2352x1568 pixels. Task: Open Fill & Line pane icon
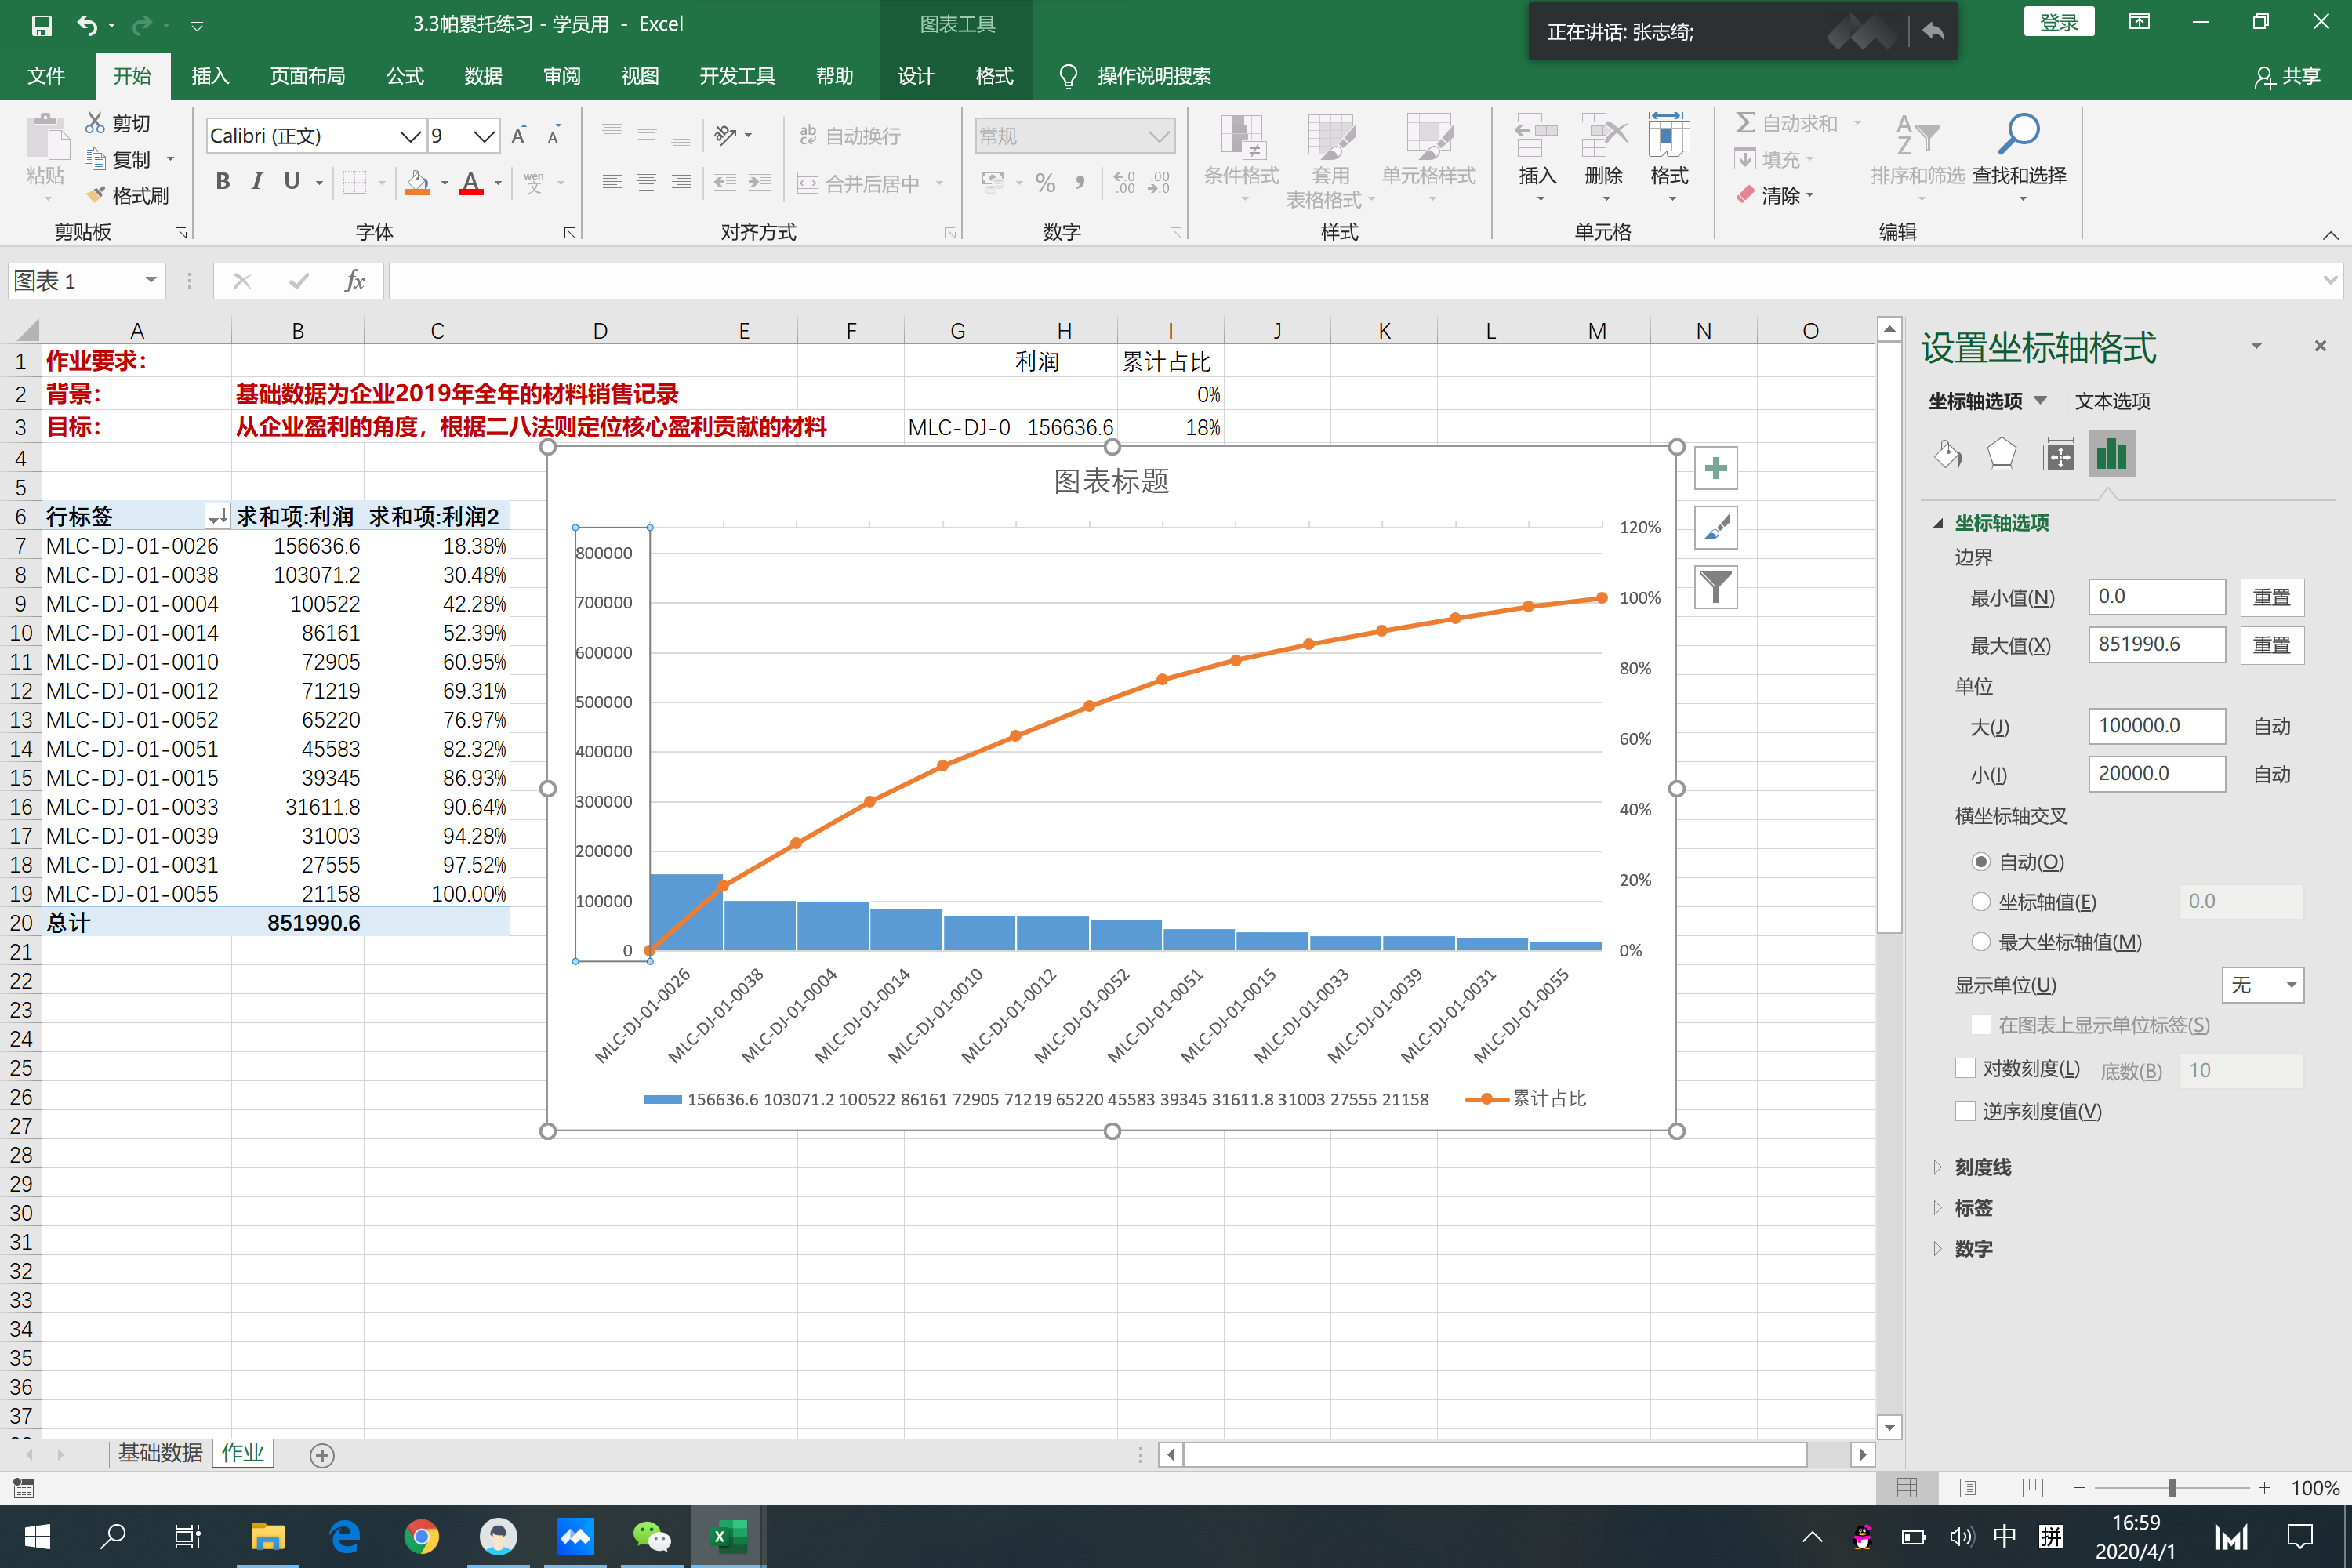point(1947,454)
